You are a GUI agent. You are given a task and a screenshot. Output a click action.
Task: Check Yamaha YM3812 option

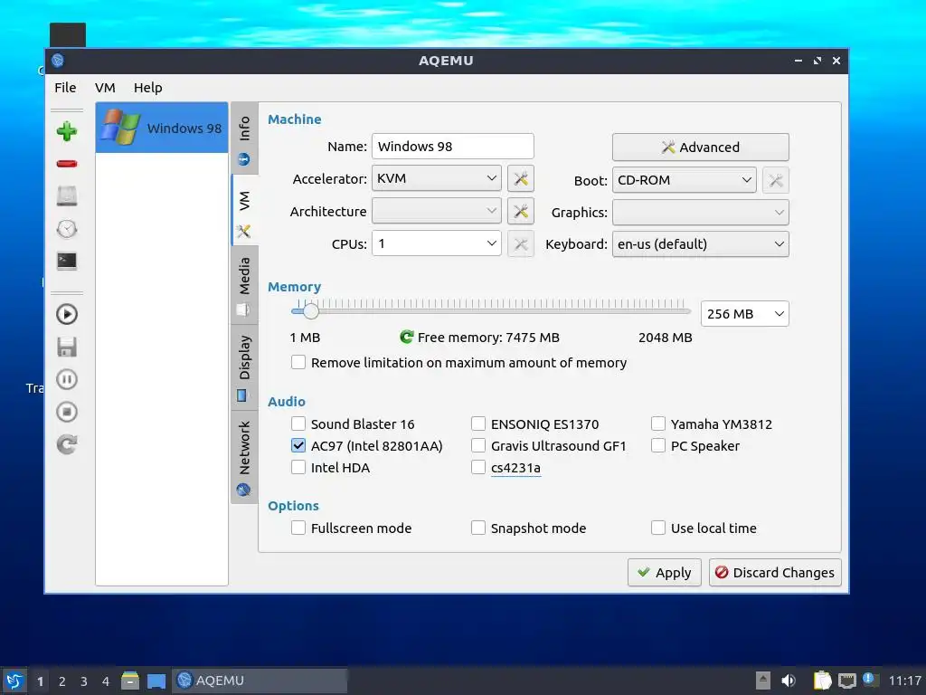pyautogui.click(x=658, y=424)
